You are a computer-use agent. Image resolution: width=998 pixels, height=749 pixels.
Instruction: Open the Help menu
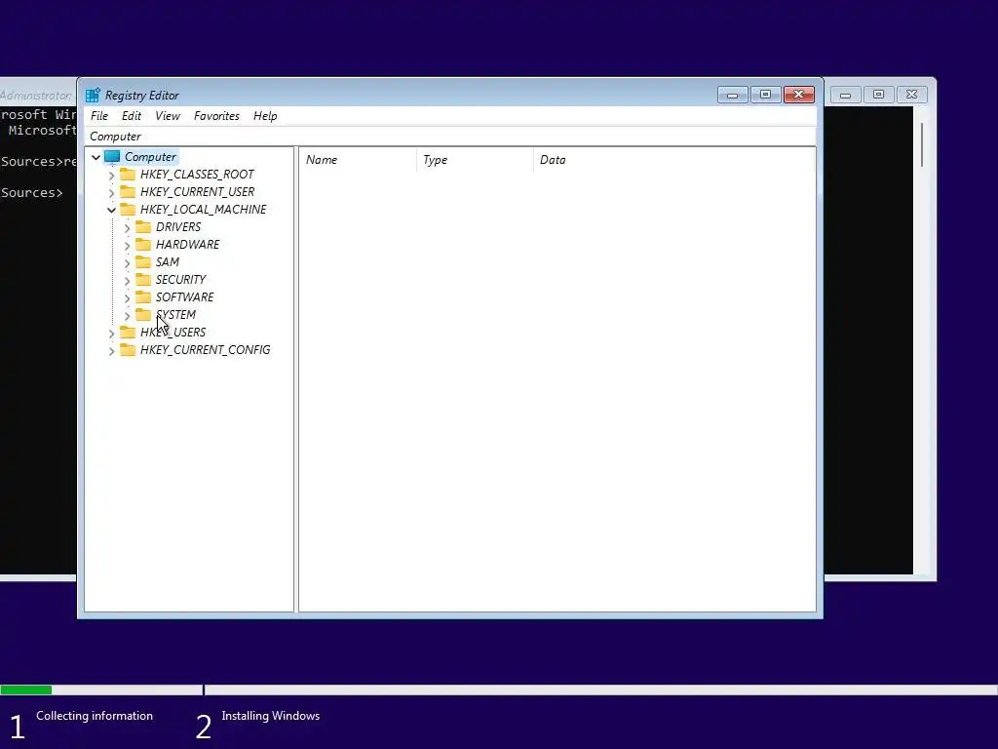click(x=265, y=116)
